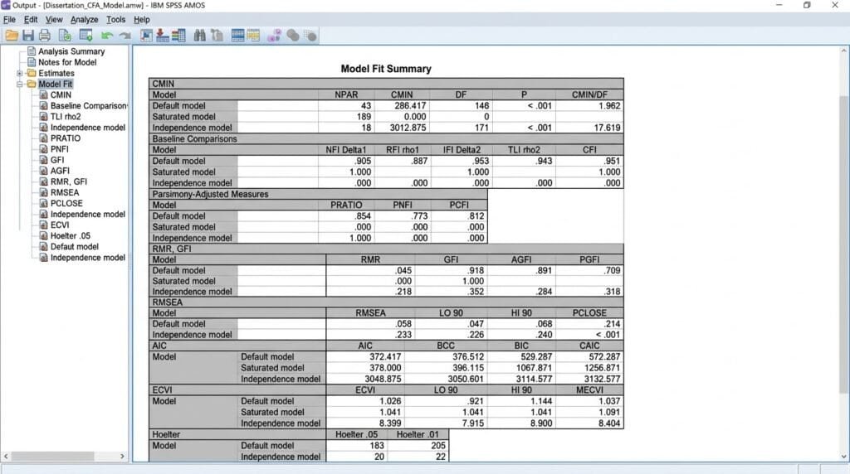Click the CMIN tree node icon
850x474 pixels.
[44, 94]
